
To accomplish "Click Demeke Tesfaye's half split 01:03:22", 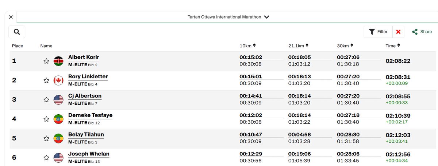I will [299, 122].
